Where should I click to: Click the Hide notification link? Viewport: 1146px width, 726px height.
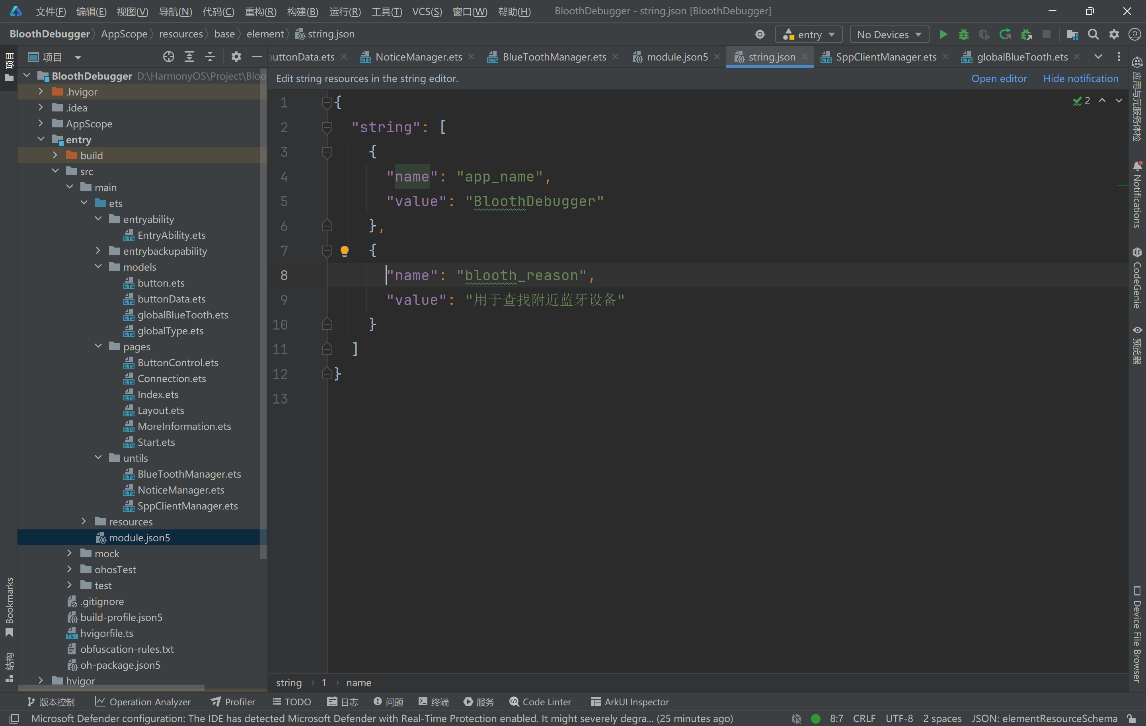coord(1080,78)
